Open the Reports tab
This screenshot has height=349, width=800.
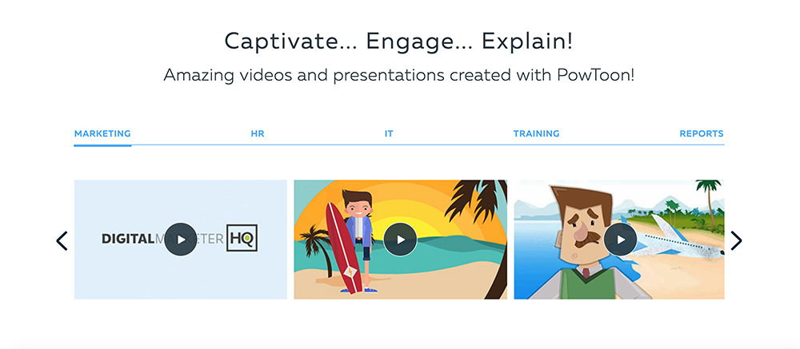tap(702, 134)
